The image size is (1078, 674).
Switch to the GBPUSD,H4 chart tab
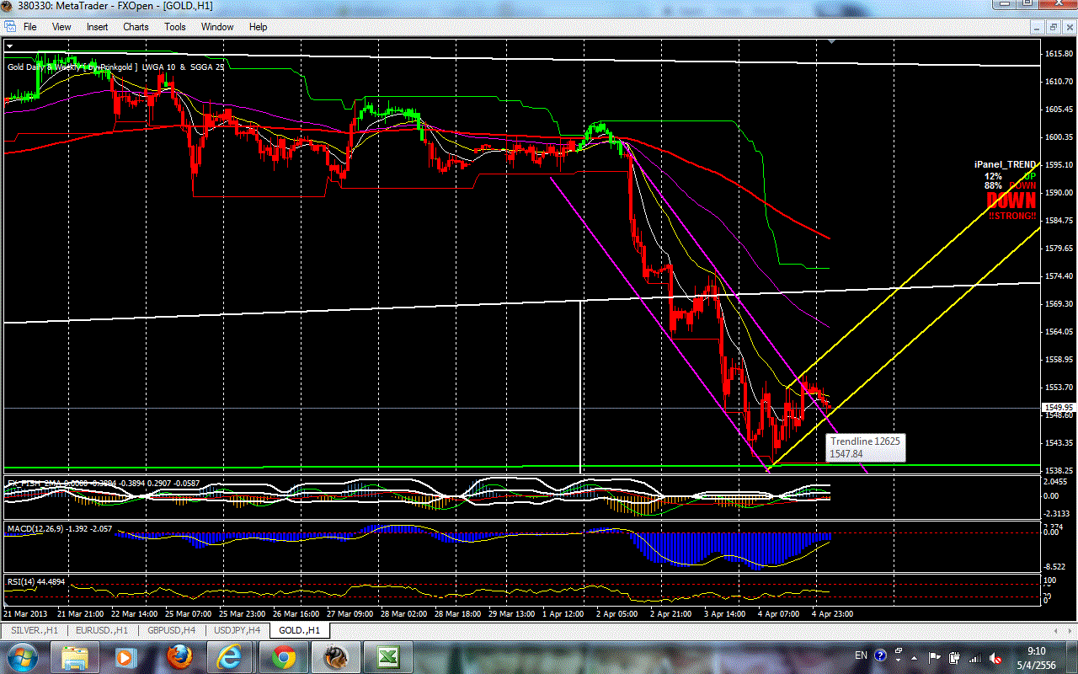pyautogui.click(x=171, y=630)
